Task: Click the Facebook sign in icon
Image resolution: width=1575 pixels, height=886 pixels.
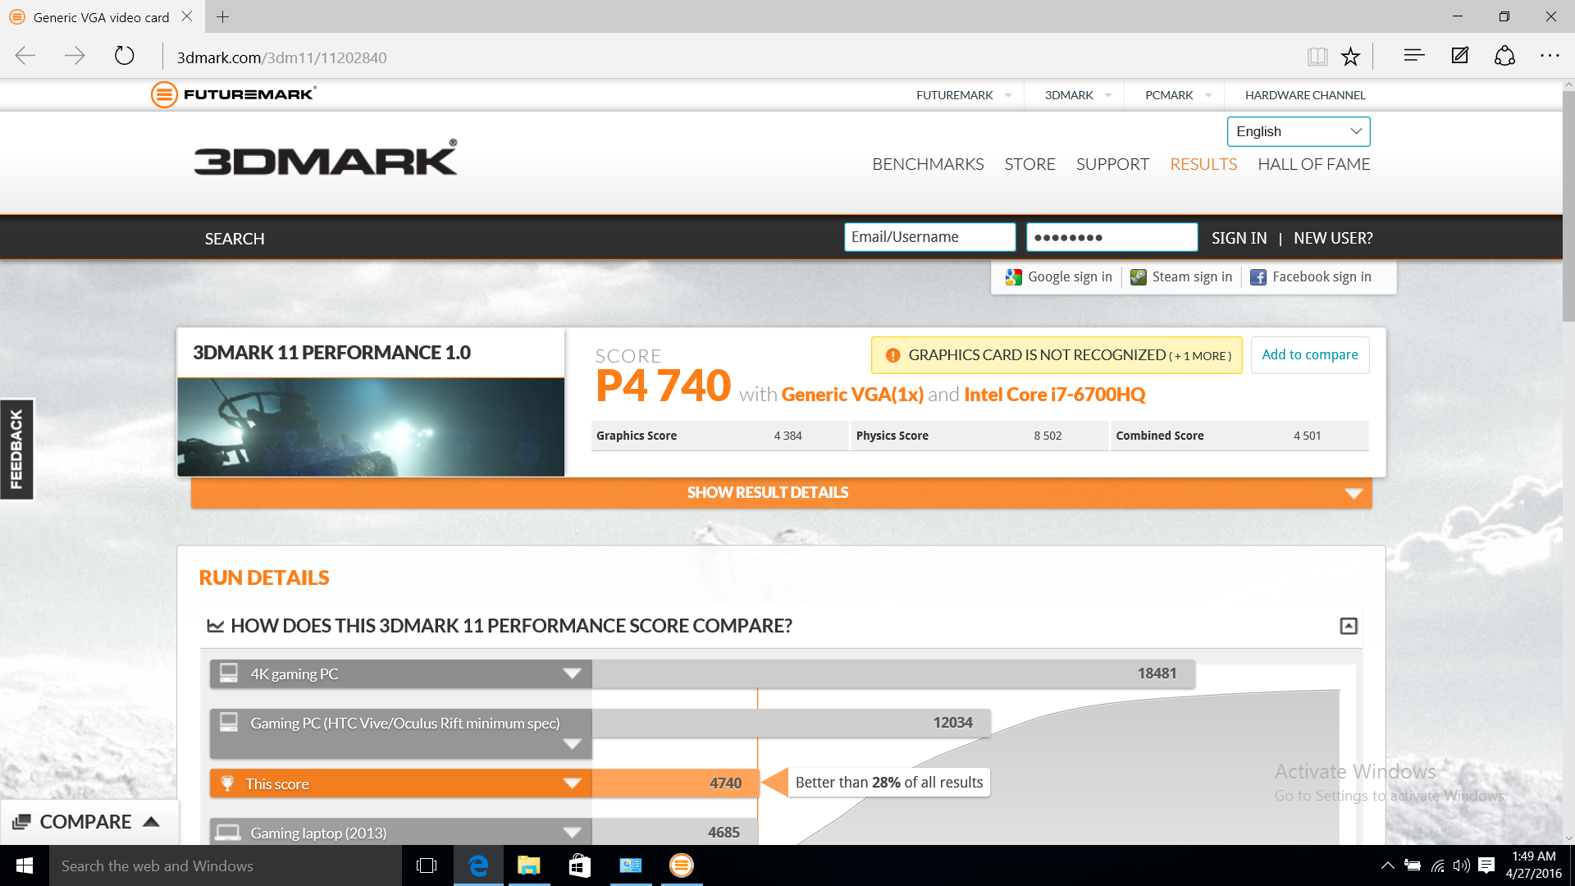Action: (1258, 277)
